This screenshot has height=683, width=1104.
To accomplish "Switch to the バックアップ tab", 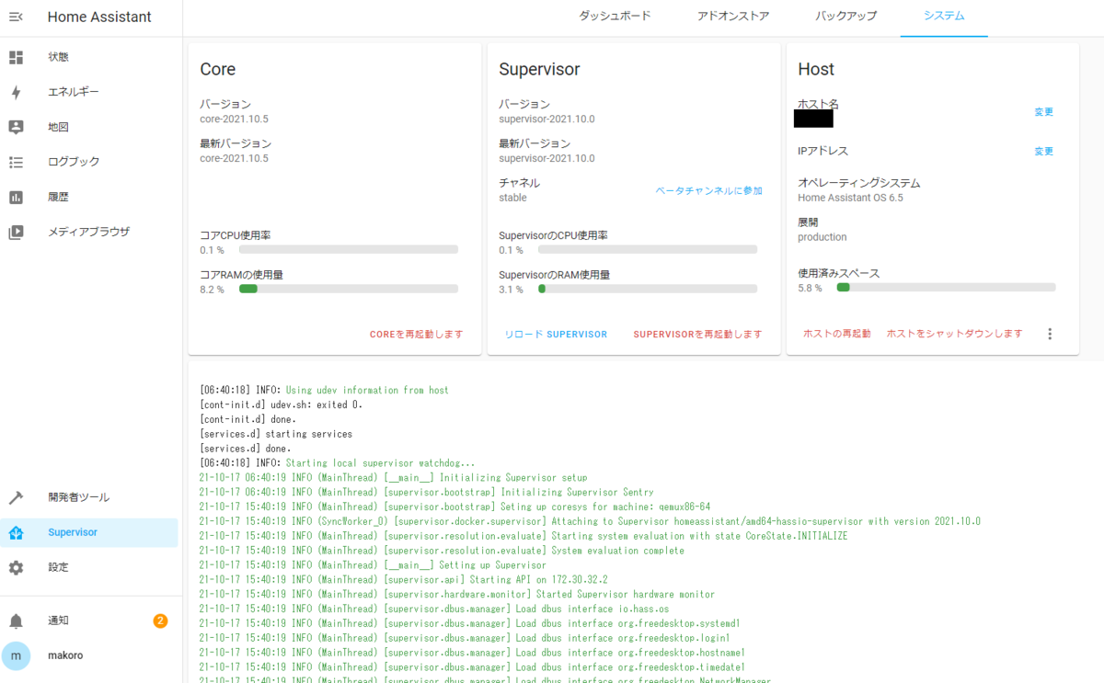I will coord(846,17).
